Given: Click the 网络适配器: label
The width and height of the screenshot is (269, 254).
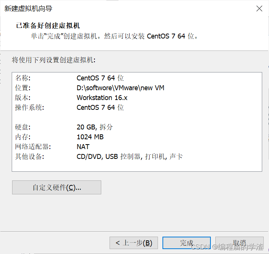Looking at the screenshot, I should 33,147.
